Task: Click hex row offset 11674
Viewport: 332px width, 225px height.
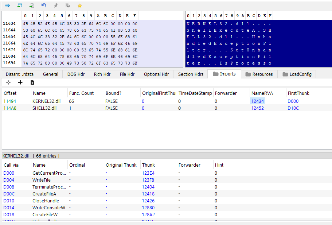Action: [x=9, y=50]
